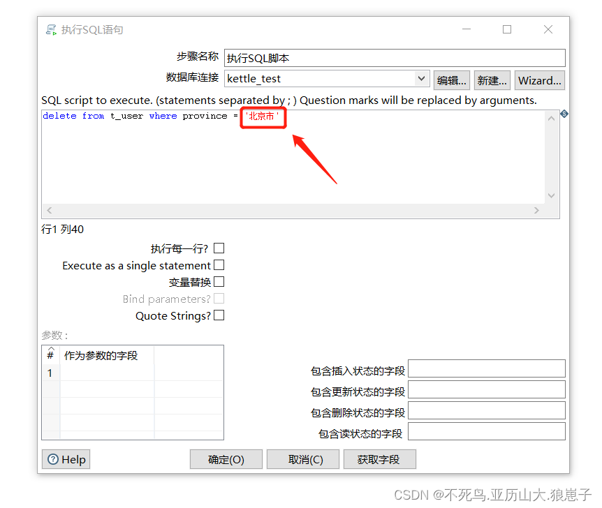Check Execute as a single statement

coord(219,265)
